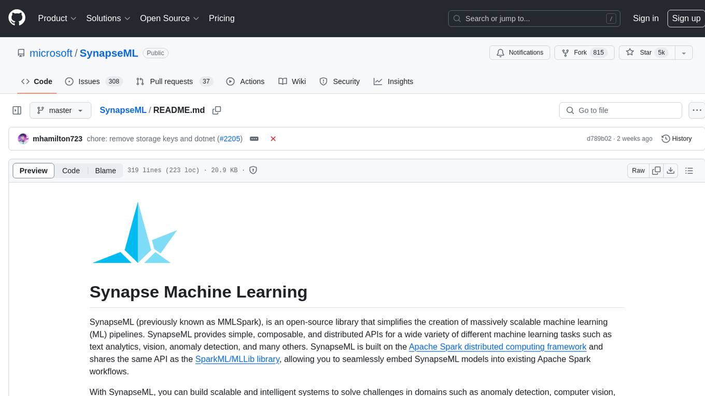Click the Synapse Machine Learning heading
This screenshot has height=396, width=705.
click(199, 292)
